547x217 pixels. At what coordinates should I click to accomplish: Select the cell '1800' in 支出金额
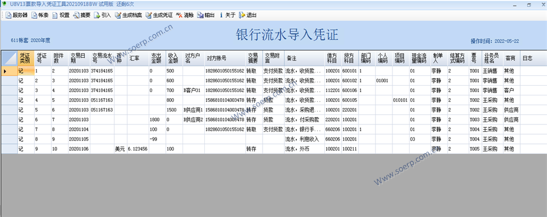point(157,119)
